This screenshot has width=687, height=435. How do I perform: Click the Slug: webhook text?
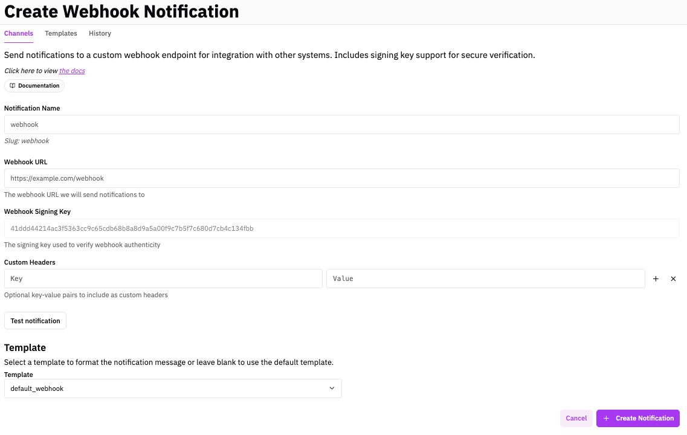27,140
